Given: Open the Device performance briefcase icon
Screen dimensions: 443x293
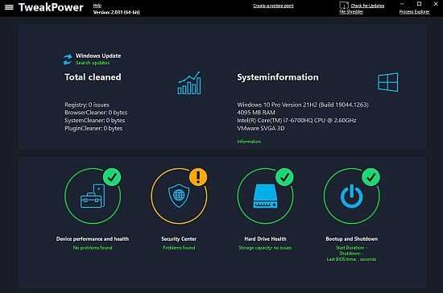Looking at the screenshot, I should pos(93,196).
